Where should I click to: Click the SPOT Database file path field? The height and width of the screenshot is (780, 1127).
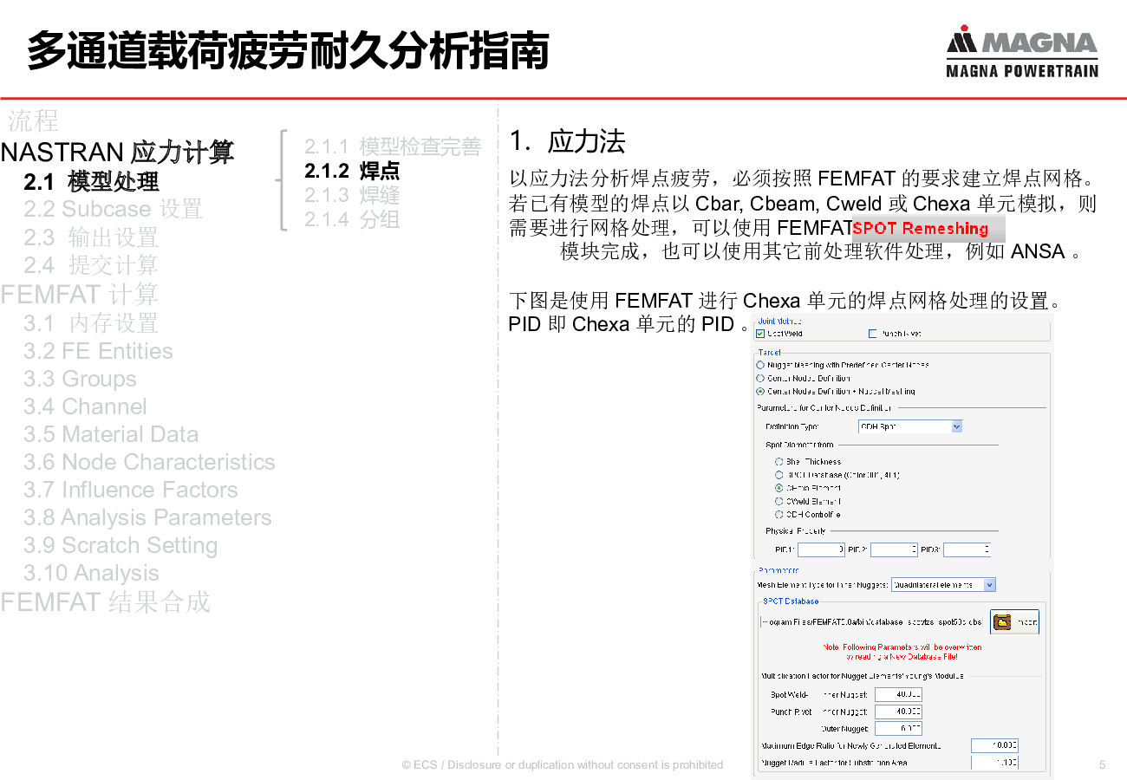pyautogui.click(x=871, y=622)
